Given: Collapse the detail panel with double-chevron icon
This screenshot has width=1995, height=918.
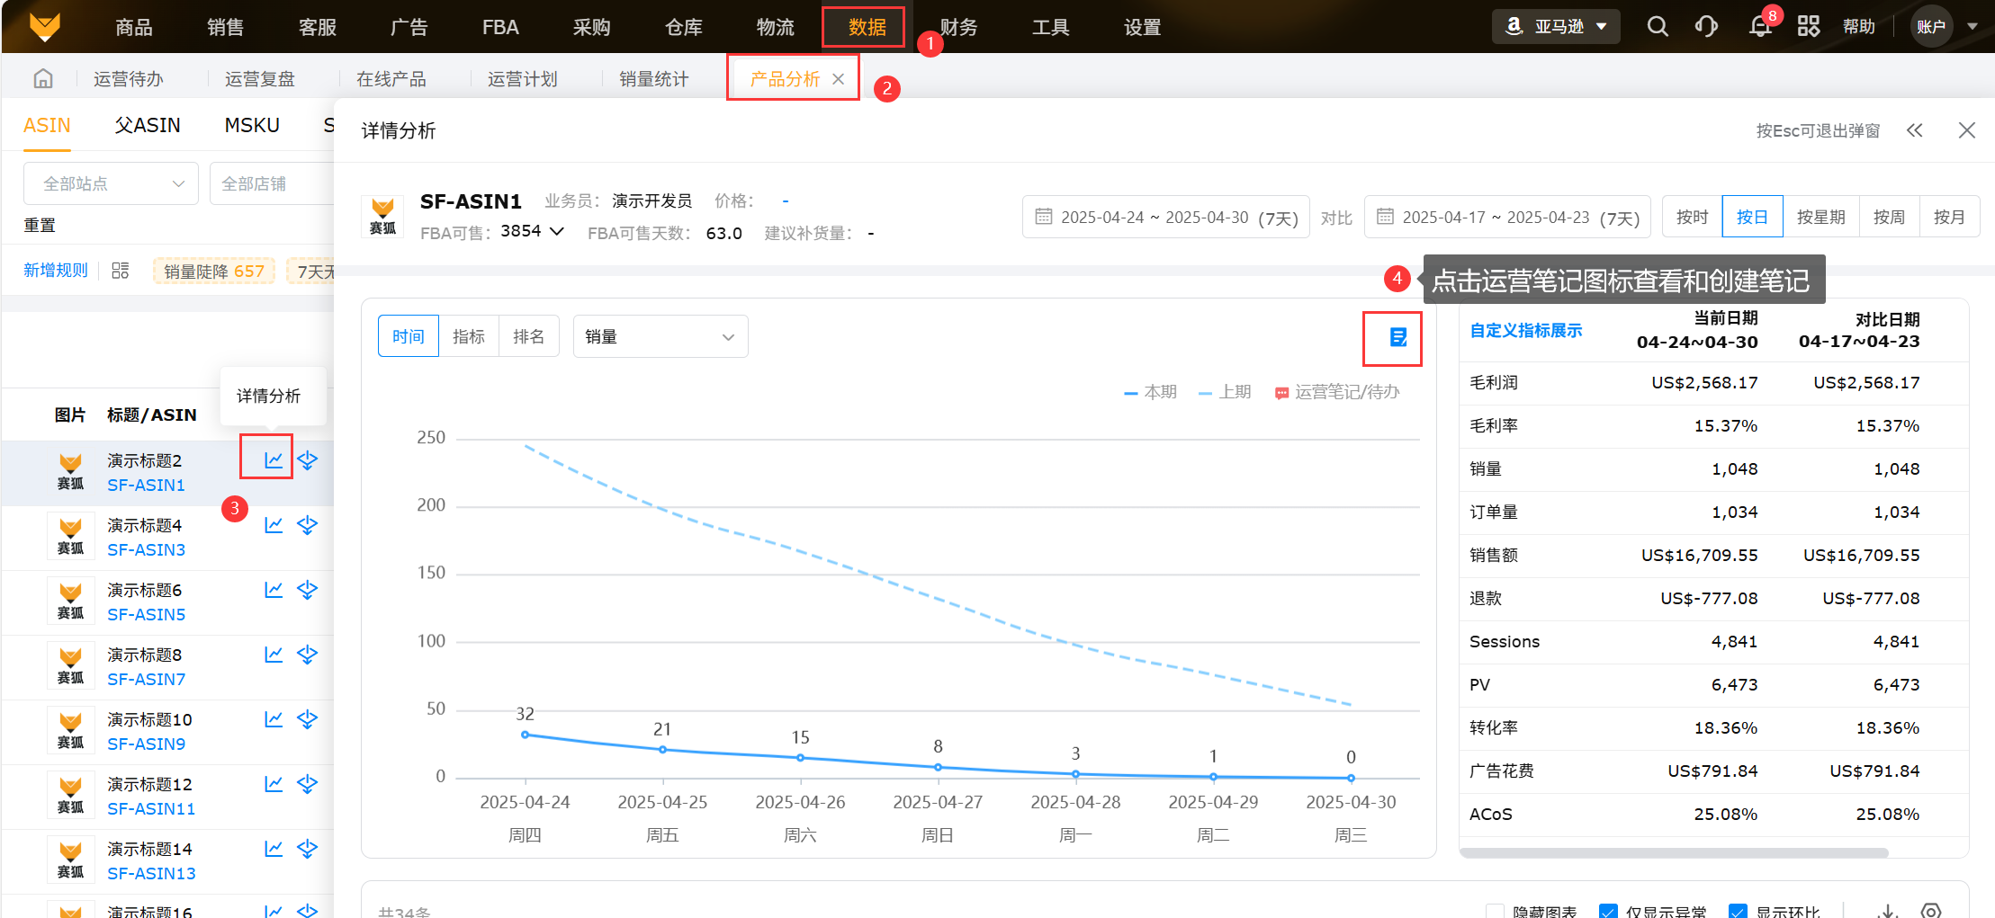Looking at the screenshot, I should tap(1915, 130).
